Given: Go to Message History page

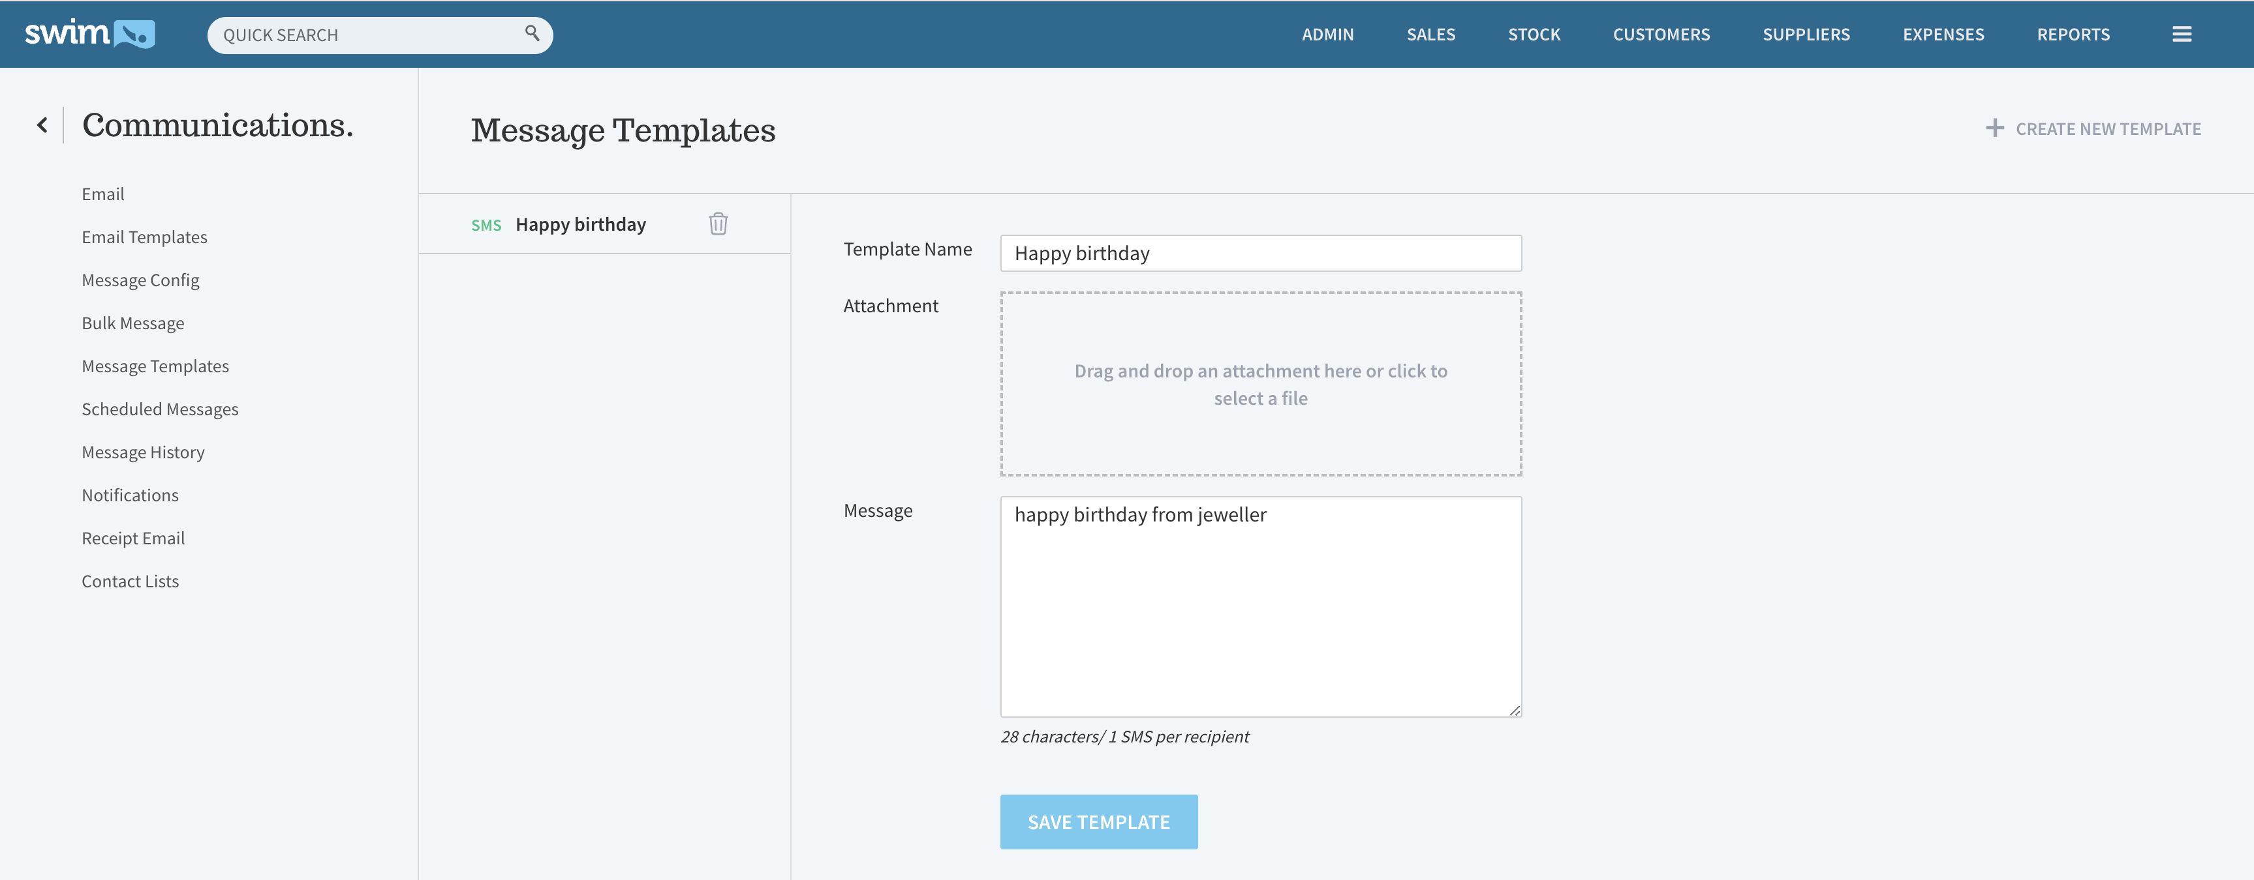Looking at the screenshot, I should coord(143,452).
